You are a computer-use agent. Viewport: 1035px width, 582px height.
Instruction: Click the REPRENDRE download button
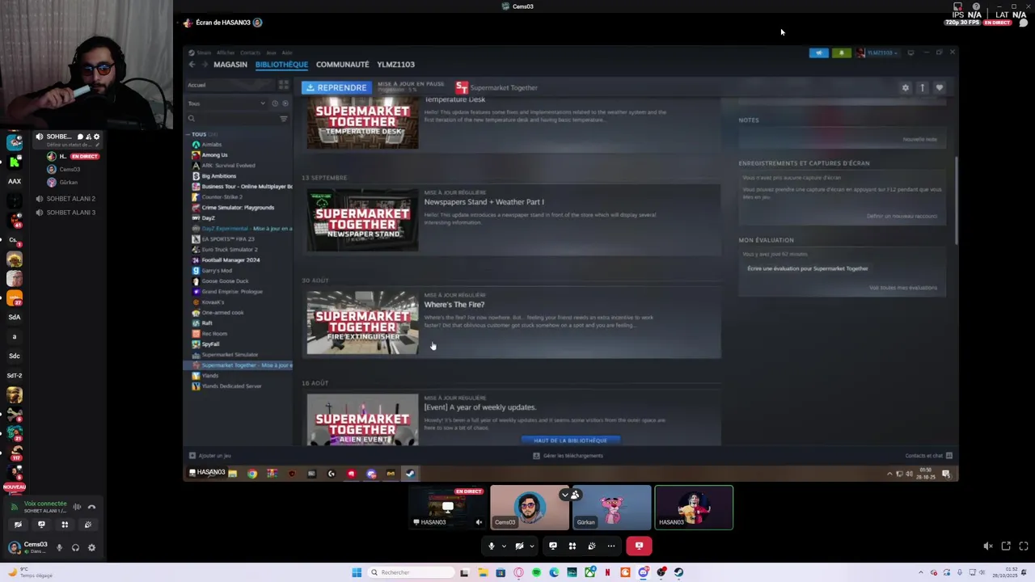337,87
